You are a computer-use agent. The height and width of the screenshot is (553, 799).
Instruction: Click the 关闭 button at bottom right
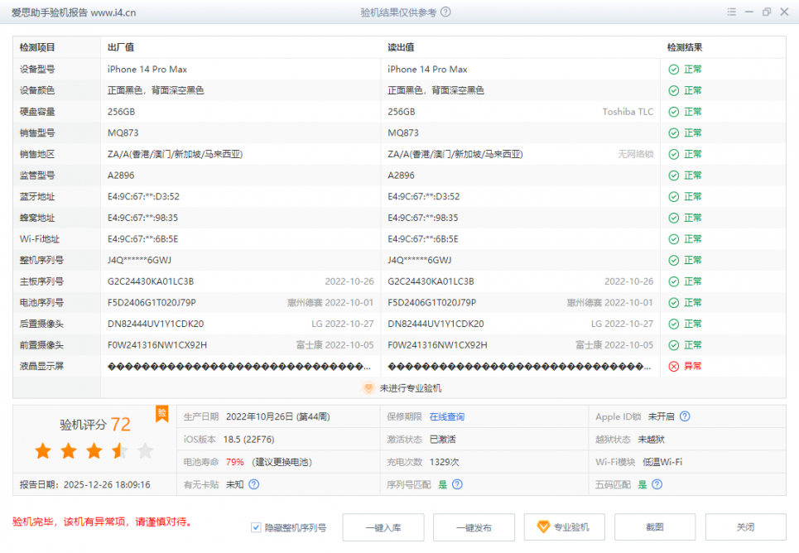point(745,527)
